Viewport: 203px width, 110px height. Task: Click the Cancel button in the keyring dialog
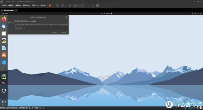(54, 33)
